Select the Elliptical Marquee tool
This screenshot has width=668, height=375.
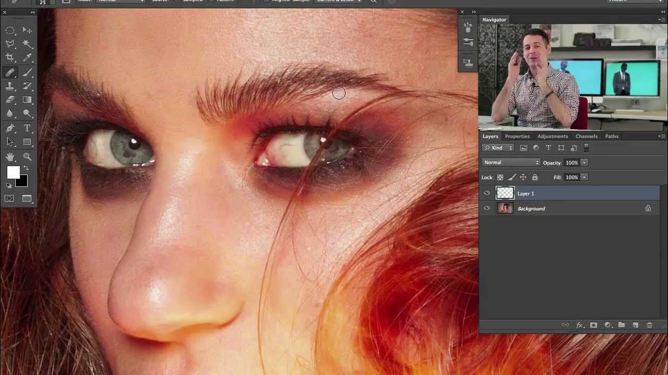(10, 31)
